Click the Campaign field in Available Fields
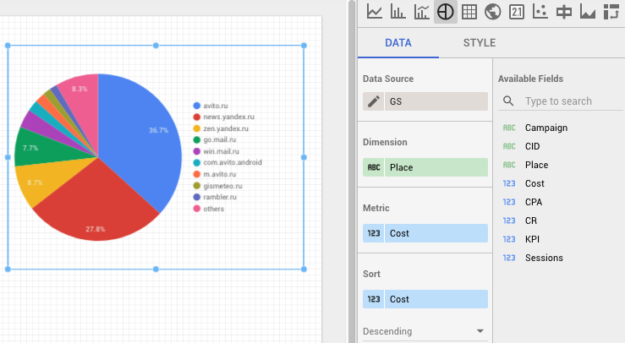Viewport: 625px width, 343px height. [x=546, y=128]
